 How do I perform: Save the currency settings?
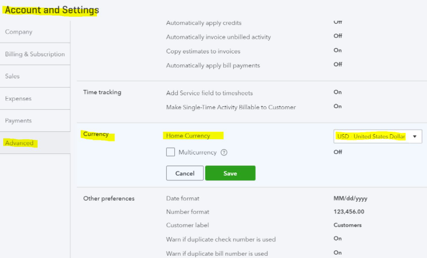230,173
